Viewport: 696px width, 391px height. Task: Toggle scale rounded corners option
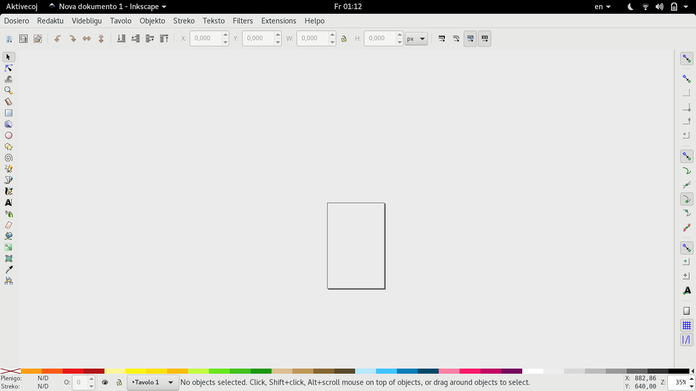pyautogui.click(x=456, y=39)
